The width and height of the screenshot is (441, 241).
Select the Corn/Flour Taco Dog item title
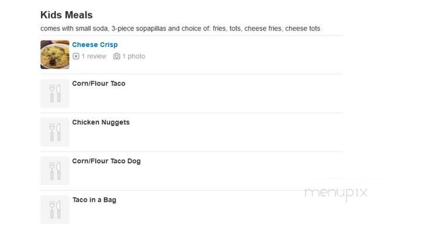pyautogui.click(x=106, y=161)
